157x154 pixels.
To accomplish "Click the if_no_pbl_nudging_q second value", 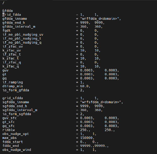I will click(95, 42).
